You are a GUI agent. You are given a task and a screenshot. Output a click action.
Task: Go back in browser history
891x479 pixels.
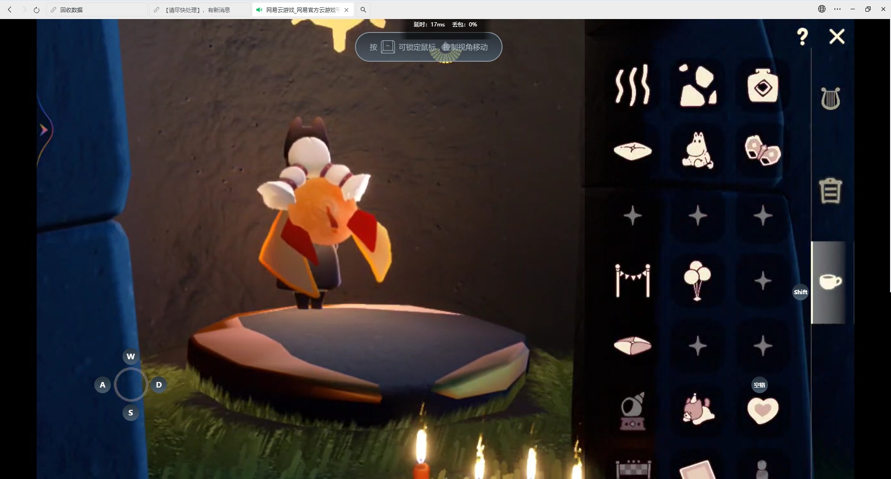point(10,10)
